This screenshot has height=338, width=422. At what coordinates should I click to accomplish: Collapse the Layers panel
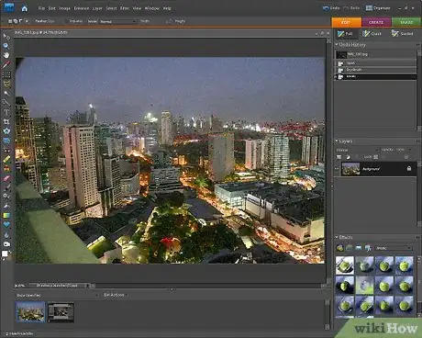click(x=337, y=141)
